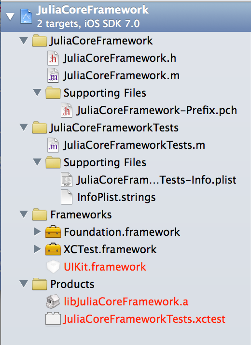This screenshot has height=345, width=251.
Task: Select InfoPlist.strings in the navigator
Action: tap(116, 197)
